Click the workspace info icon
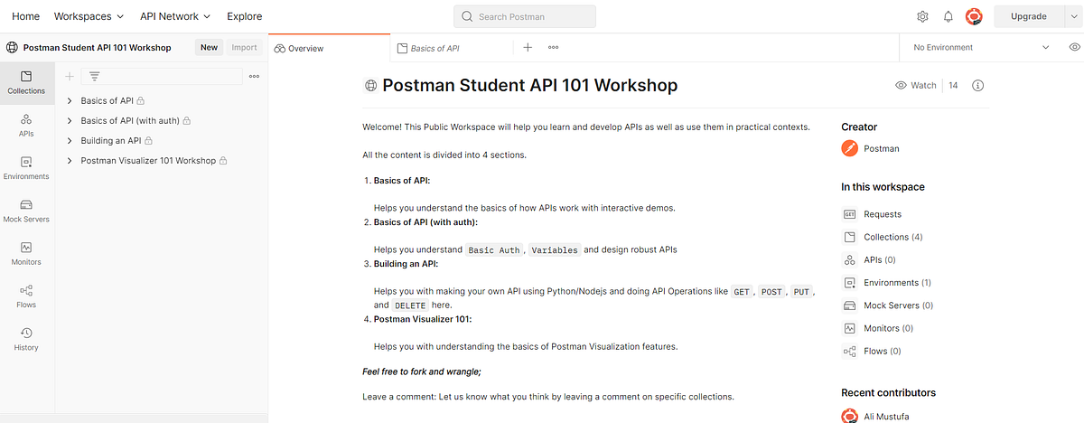 click(x=977, y=85)
